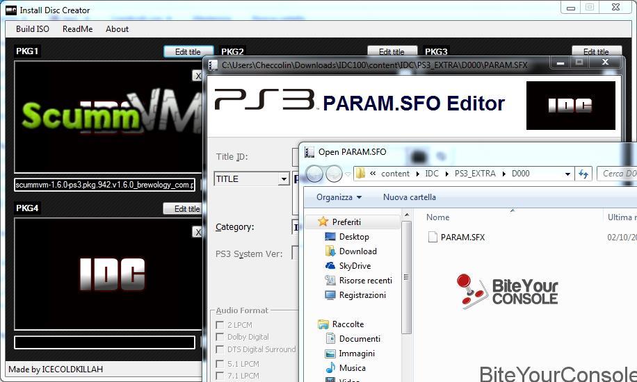Expand the arrow after content breadcrumb
The width and height of the screenshot is (637, 382).
[418, 174]
